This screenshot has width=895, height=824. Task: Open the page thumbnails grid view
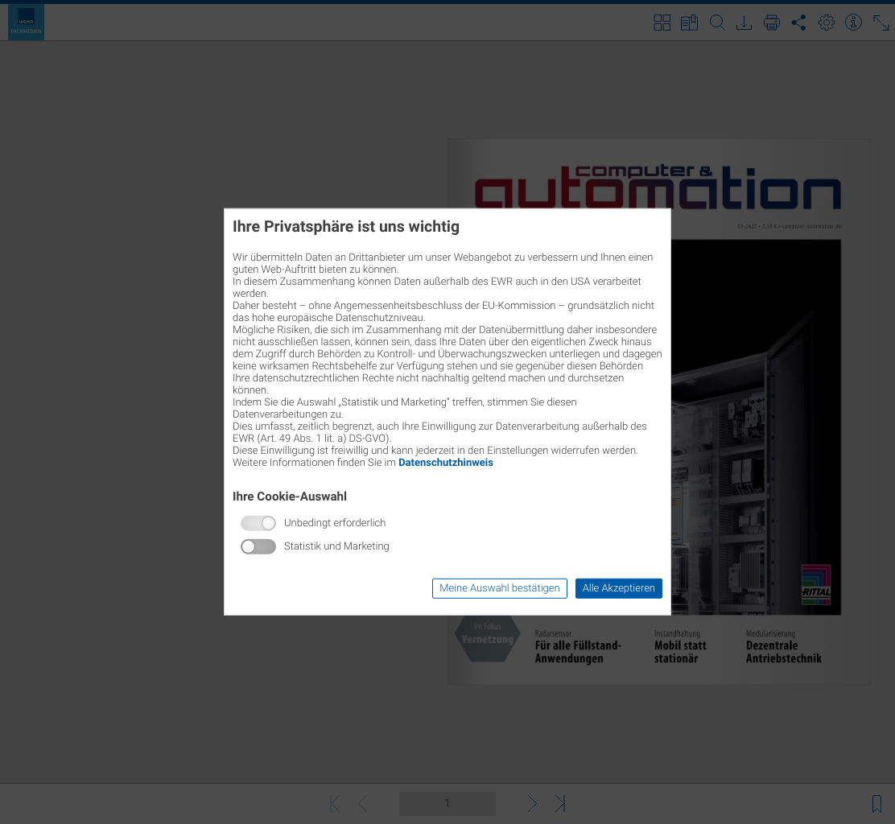662,23
